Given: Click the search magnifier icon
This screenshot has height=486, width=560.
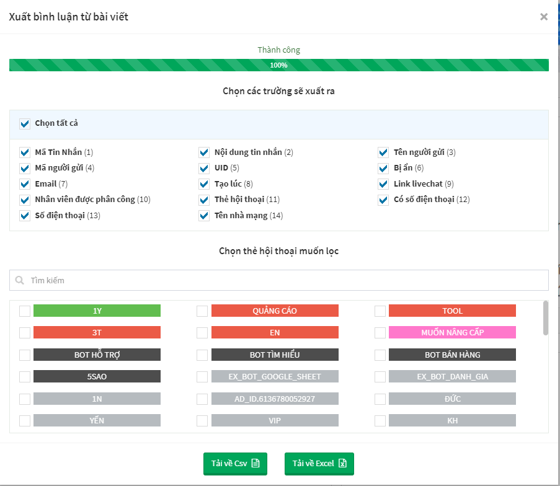Looking at the screenshot, I should 20,280.
